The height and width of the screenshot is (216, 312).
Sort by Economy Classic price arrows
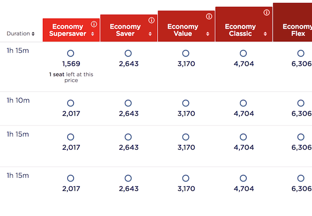pos(265,34)
